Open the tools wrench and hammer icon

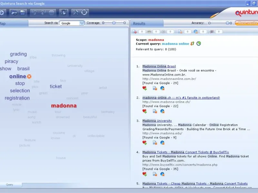point(75,13)
